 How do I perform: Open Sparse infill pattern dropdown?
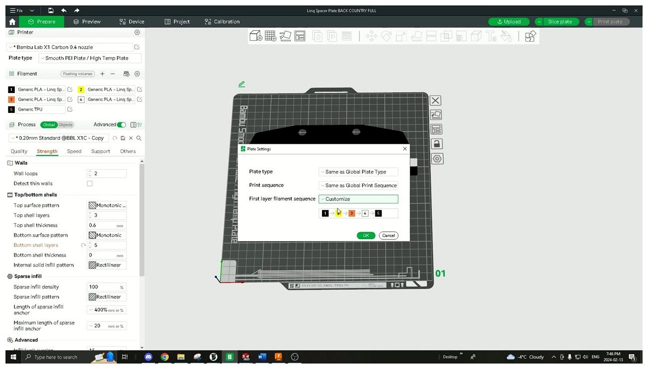[107, 297]
